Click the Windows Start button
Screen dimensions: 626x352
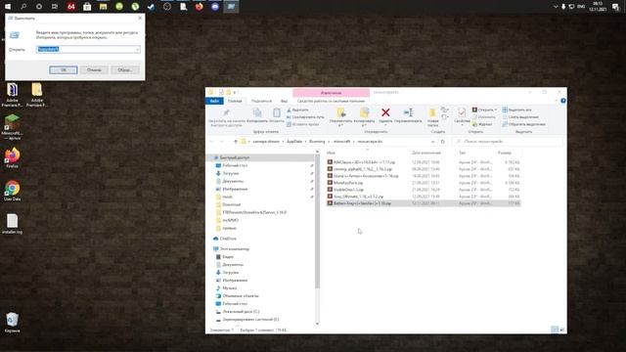8,7
